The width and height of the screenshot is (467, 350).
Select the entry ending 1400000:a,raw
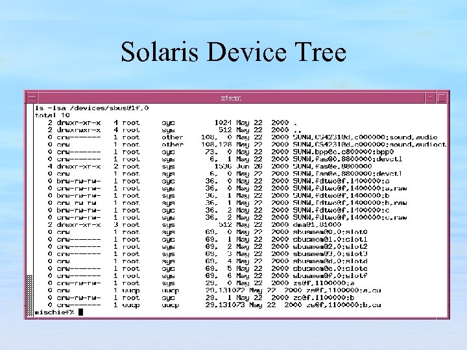tap(350, 188)
